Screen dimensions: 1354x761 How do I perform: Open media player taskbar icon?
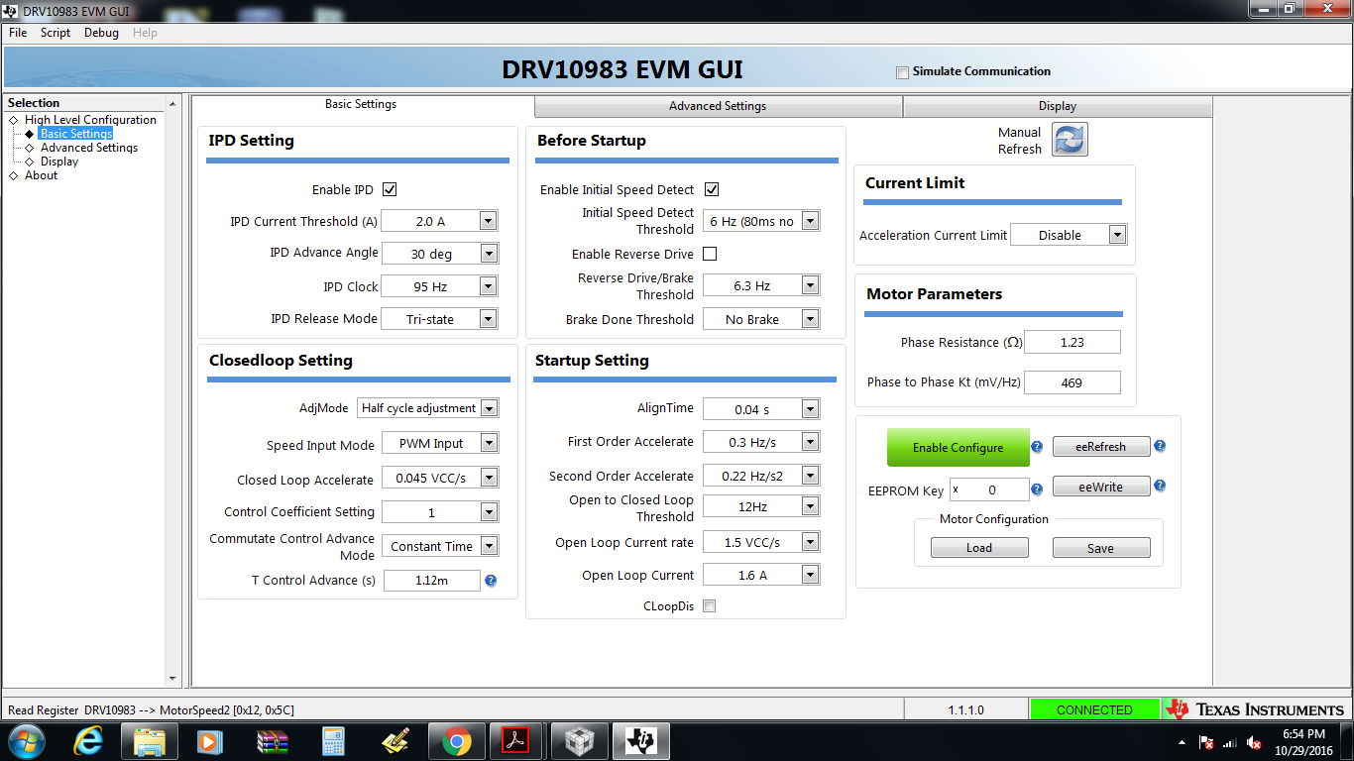(x=210, y=741)
